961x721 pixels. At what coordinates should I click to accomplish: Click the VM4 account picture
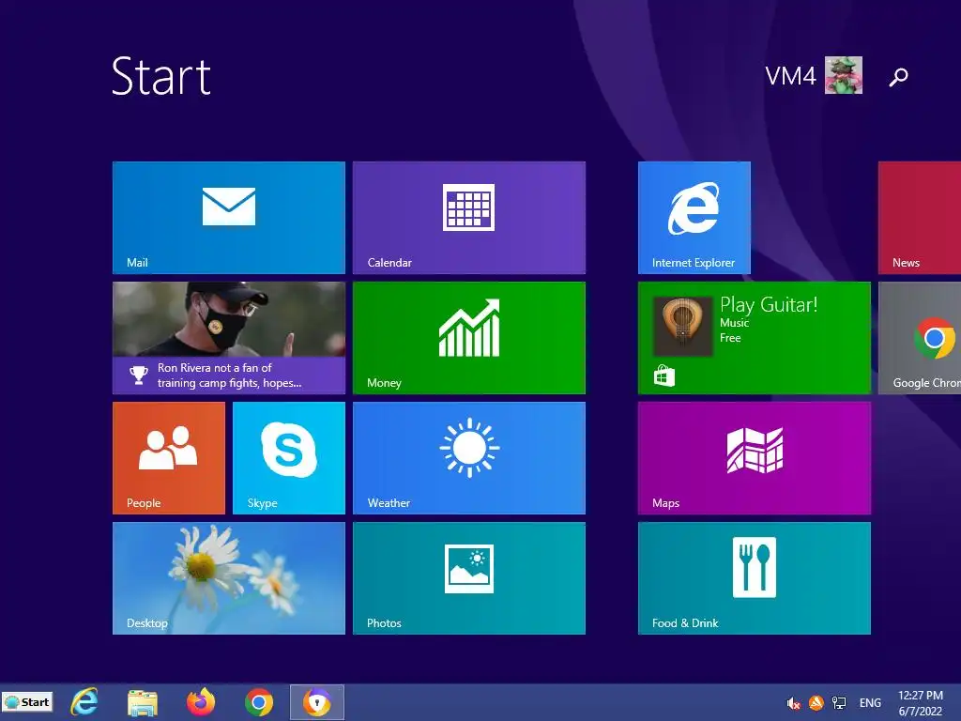[x=844, y=75]
